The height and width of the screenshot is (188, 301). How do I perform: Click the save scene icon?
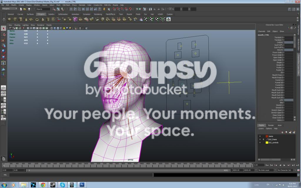[29, 9]
